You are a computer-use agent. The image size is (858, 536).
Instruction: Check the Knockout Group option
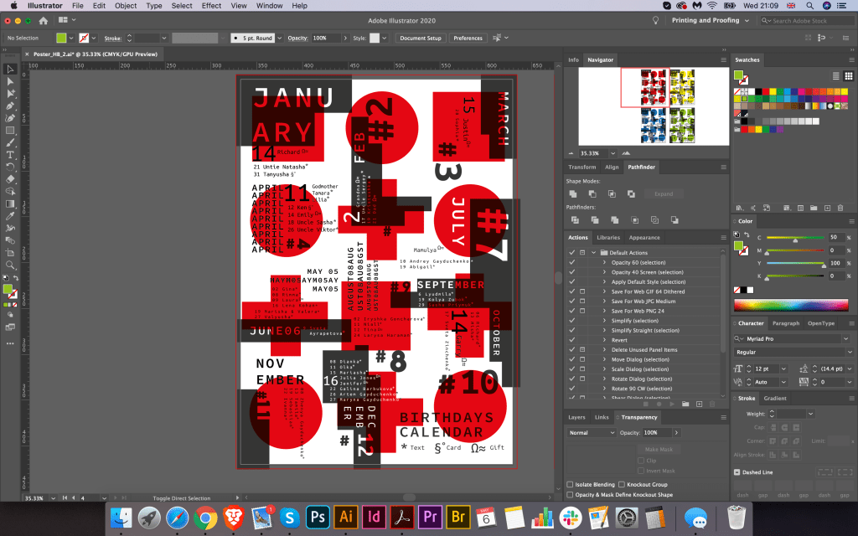point(622,484)
